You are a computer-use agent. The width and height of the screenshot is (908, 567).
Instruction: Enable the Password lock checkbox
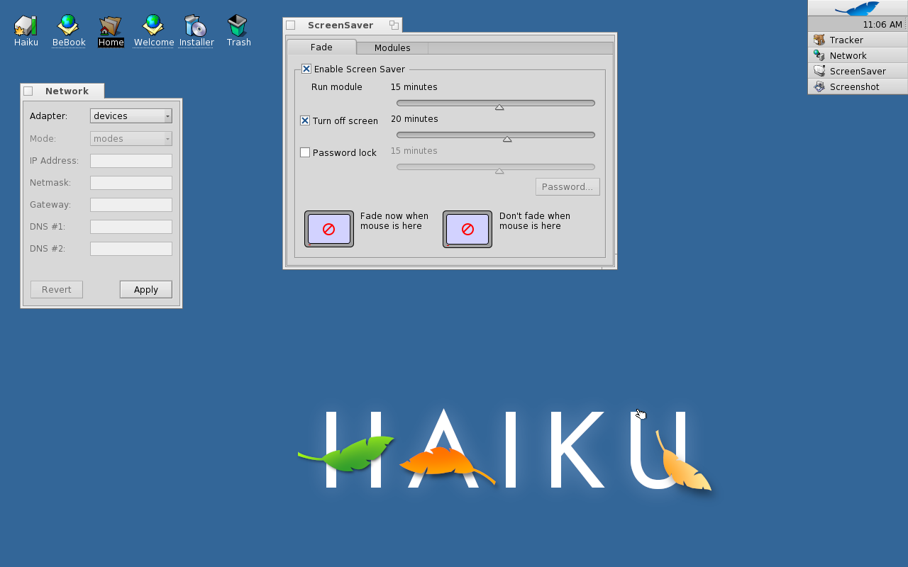[x=305, y=152]
